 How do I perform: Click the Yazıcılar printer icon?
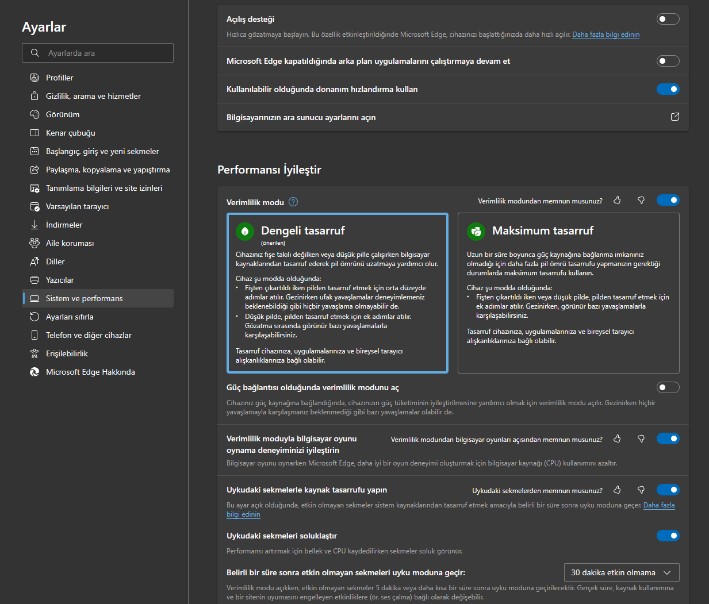click(x=35, y=280)
